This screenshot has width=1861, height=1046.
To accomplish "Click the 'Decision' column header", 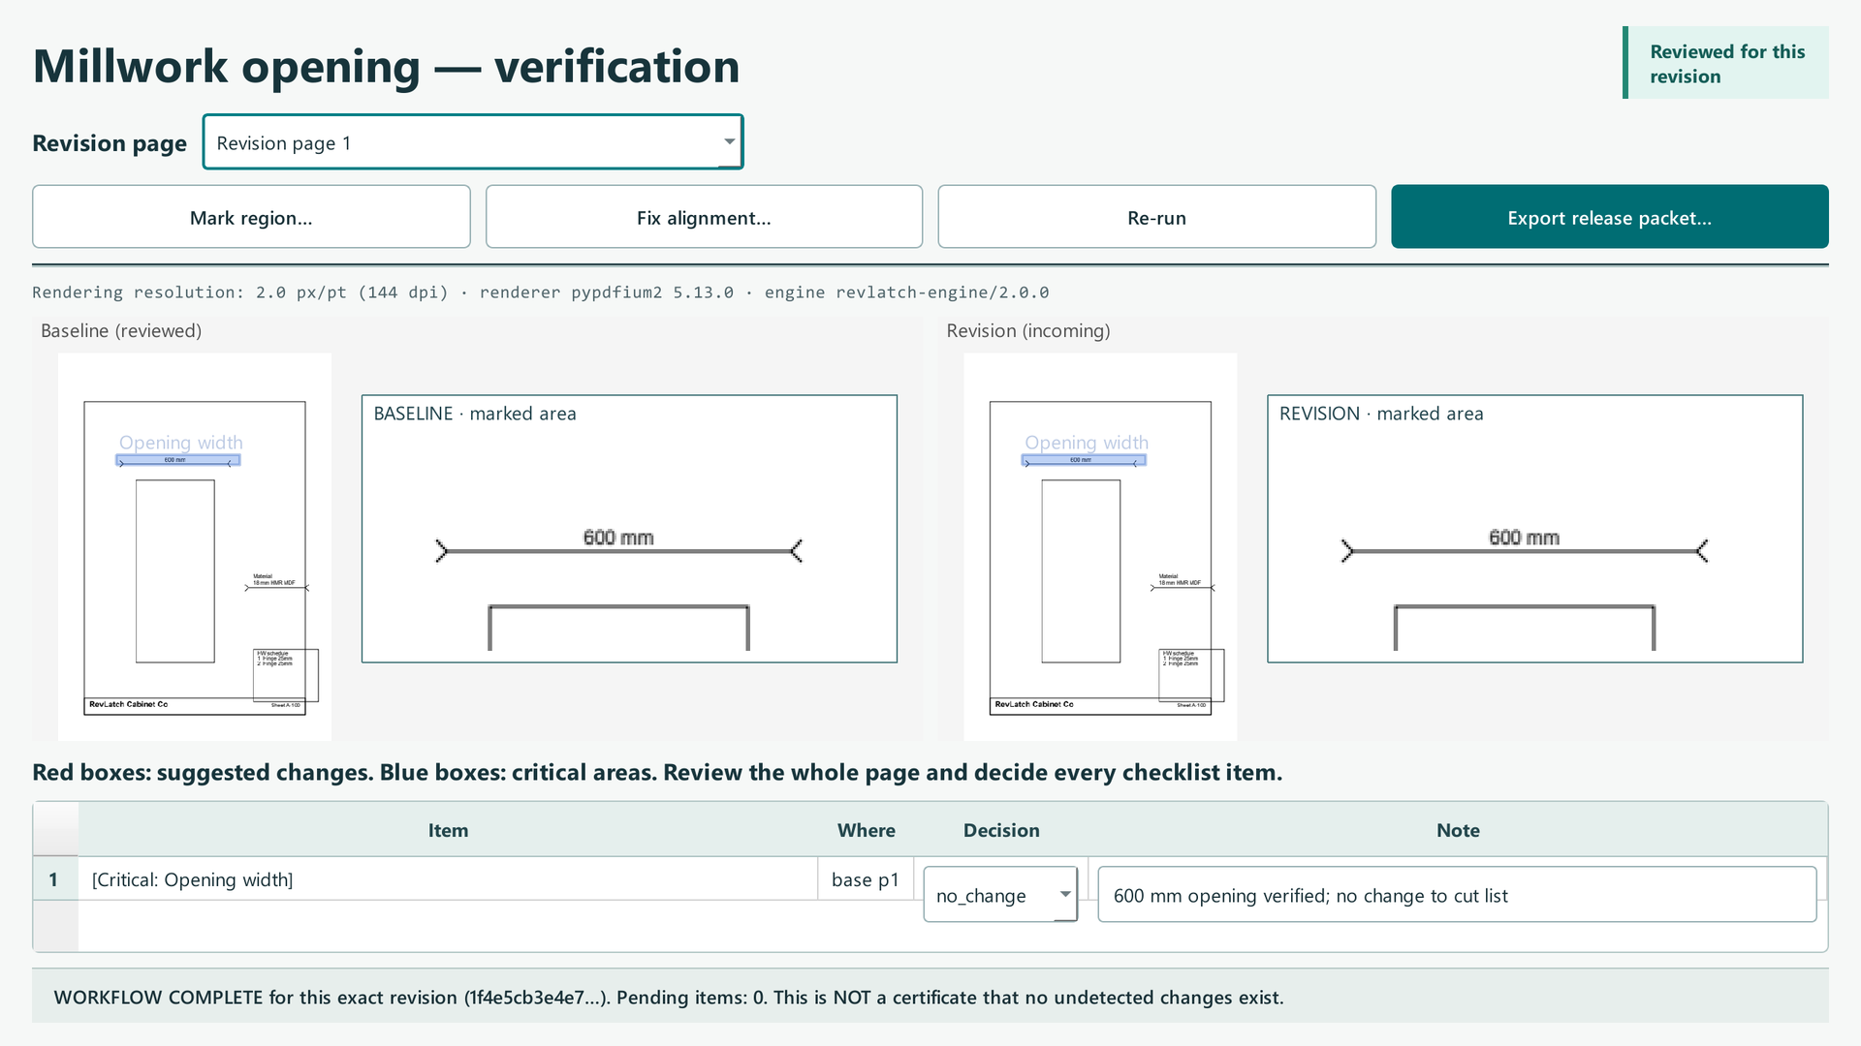I will pos(1001,830).
